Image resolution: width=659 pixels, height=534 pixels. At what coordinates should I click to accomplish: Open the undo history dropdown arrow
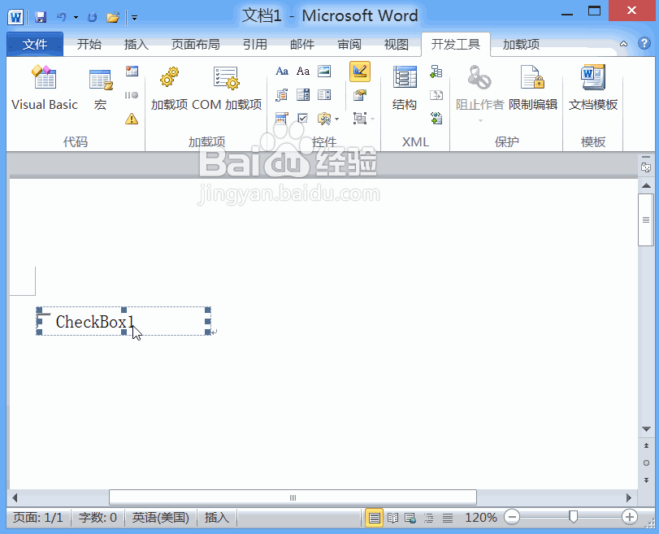pyautogui.click(x=76, y=18)
